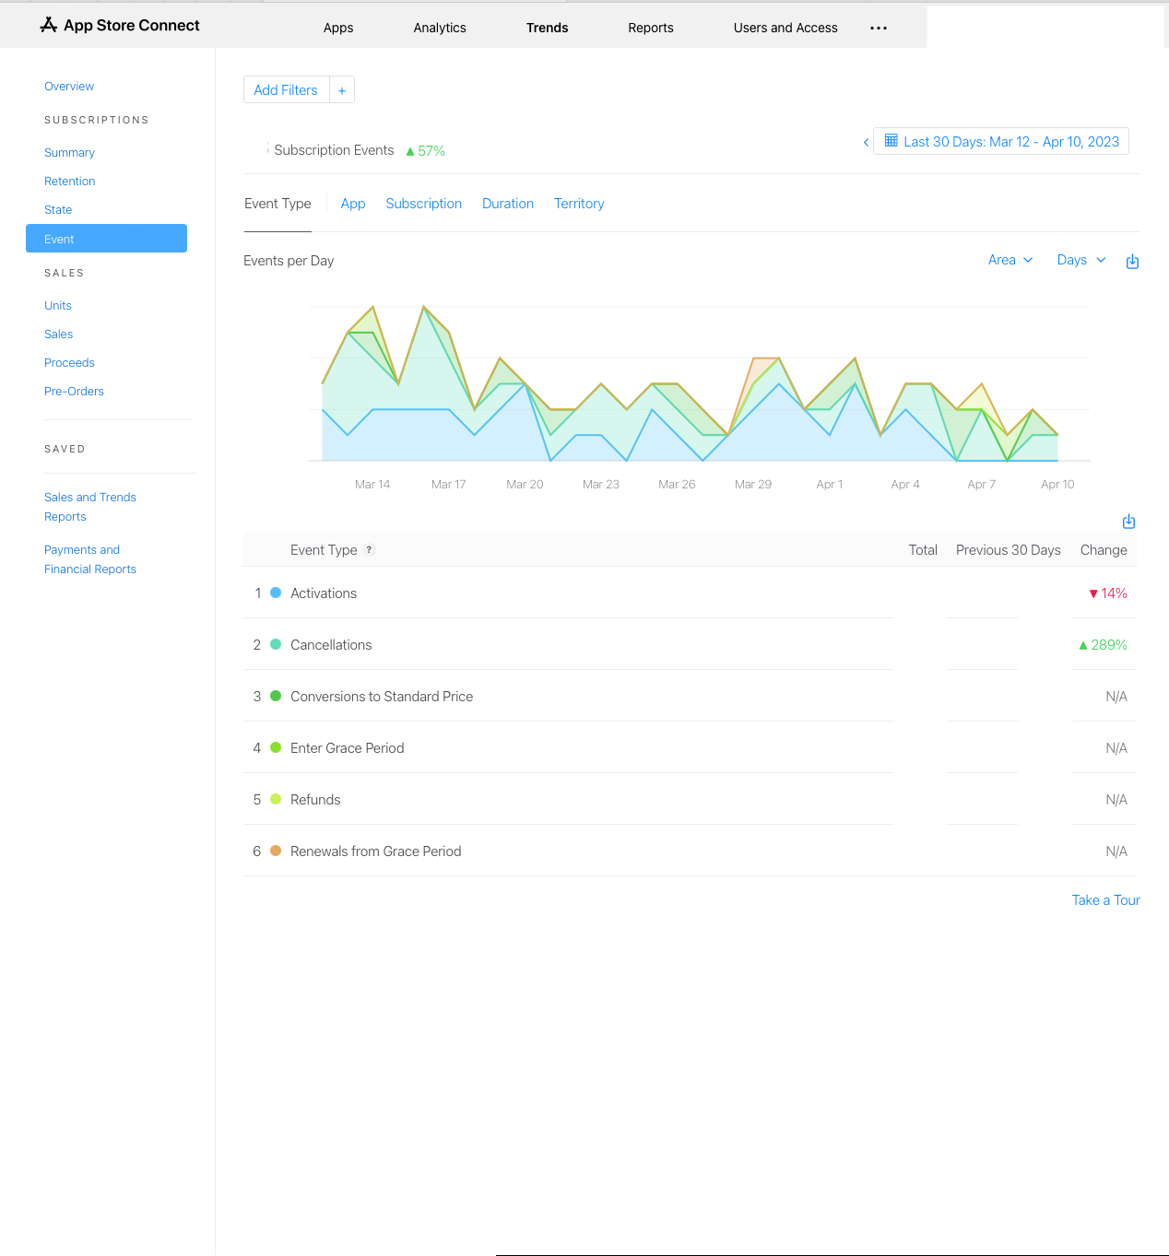Click the calendar icon in the date range
This screenshot has width=1169, height=1256.
pos(891,141)
